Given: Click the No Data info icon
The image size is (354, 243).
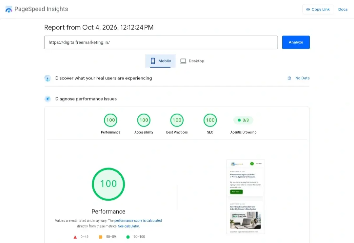Looking at the screenshot, I should tap(289, 78).
